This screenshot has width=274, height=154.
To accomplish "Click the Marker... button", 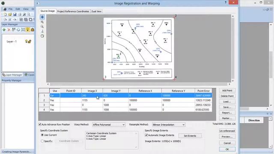I will point(227,118).
